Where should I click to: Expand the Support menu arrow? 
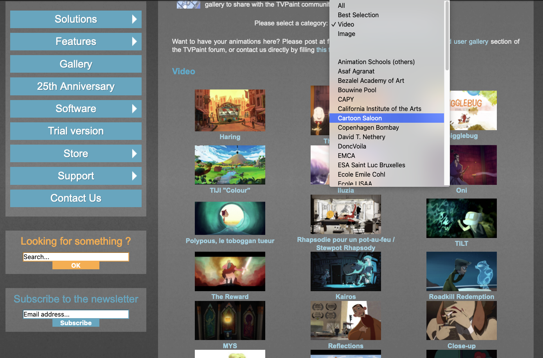(x=134, y=176)
